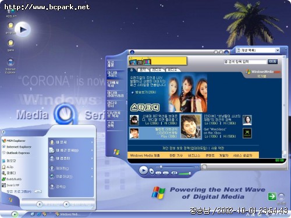Open 스킨 선택 in player sidebar

[x=111, y=124]
